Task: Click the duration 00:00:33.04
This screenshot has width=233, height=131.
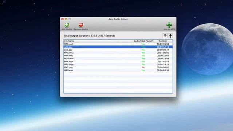Action: click(163, 56)
